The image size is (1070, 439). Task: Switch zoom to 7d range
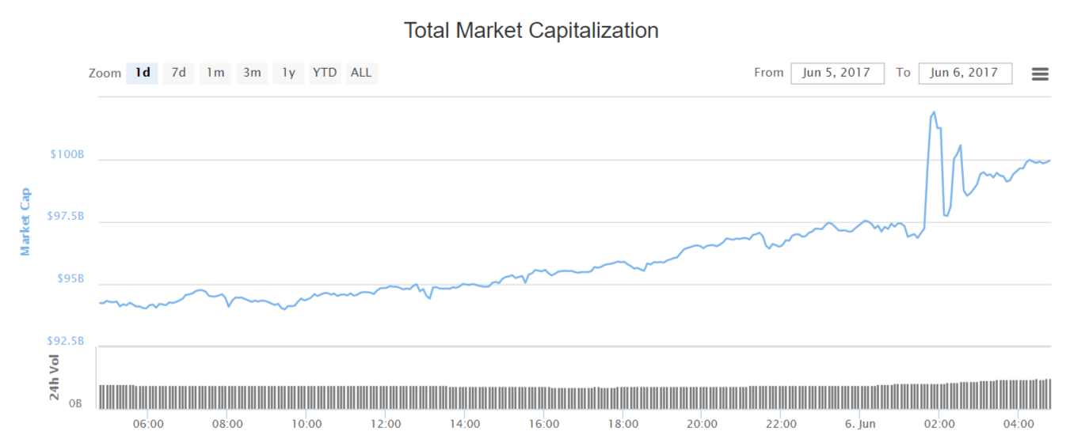coord(179,73)
